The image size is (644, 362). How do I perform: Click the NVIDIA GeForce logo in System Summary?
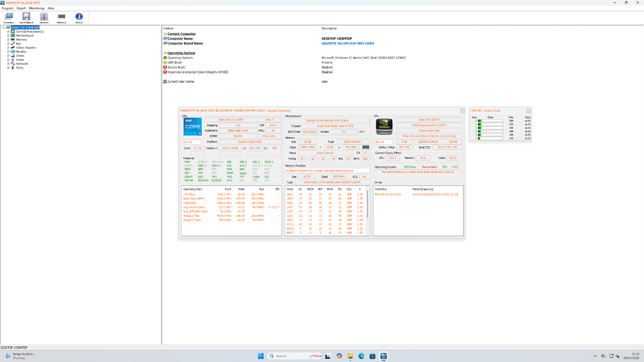click(384, 127)
